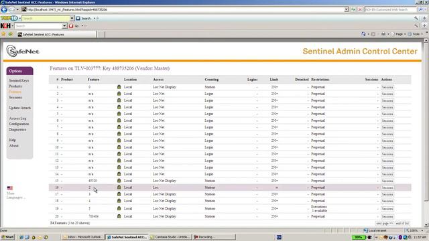
Task: Click the magnifier search icon in IE
Action: tap(420, 9)
